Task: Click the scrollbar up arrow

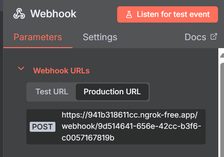Action: click(x=222, y=55)
